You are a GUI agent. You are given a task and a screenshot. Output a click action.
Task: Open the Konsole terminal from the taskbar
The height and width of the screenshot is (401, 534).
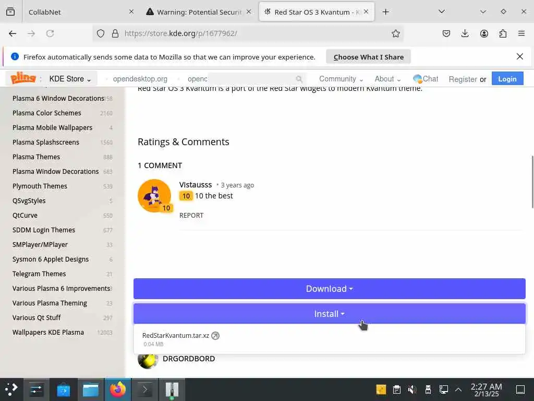145,390
